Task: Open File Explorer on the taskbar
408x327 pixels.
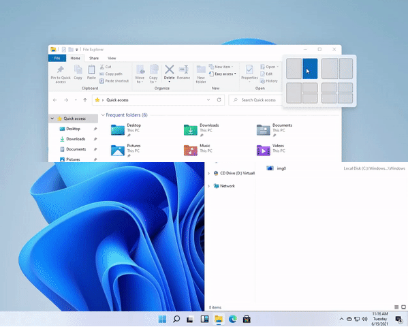Action: point(219,319)
